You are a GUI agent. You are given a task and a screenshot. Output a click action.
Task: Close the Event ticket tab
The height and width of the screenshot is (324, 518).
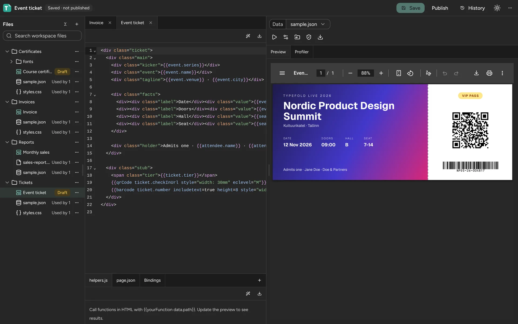[151, 23]
